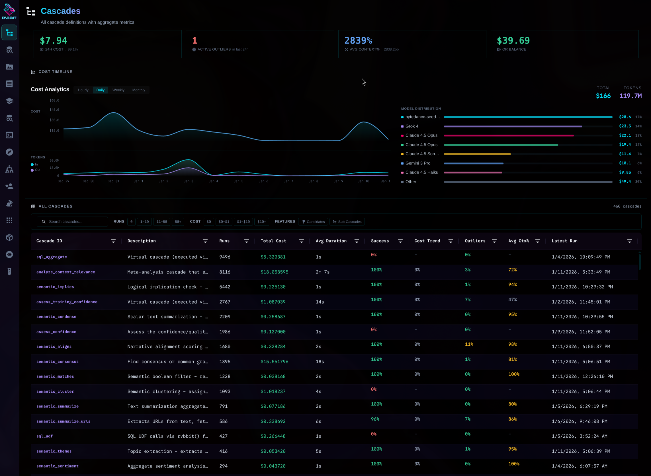Click the rabbit icon in sidebar

(9, 203)
